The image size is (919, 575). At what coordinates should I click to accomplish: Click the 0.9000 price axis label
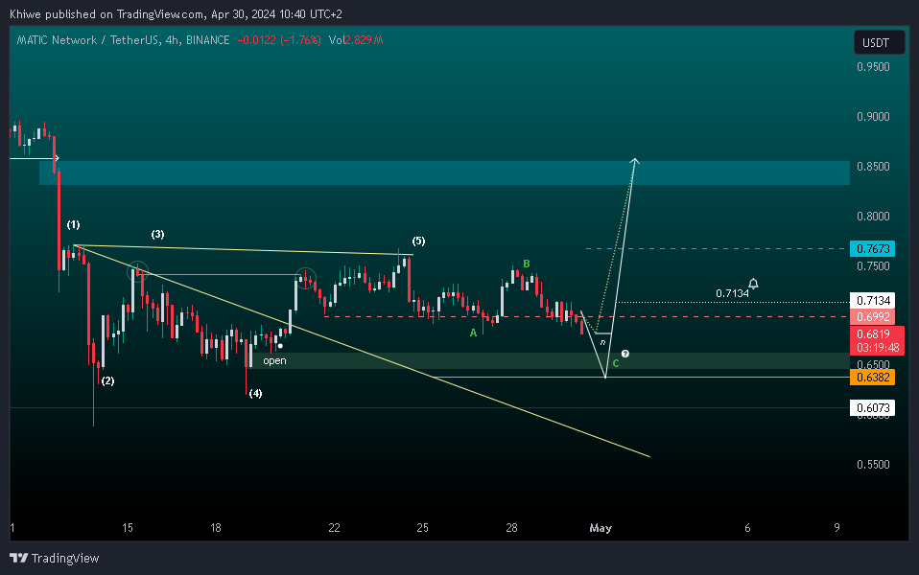click(x=873, y=117)
